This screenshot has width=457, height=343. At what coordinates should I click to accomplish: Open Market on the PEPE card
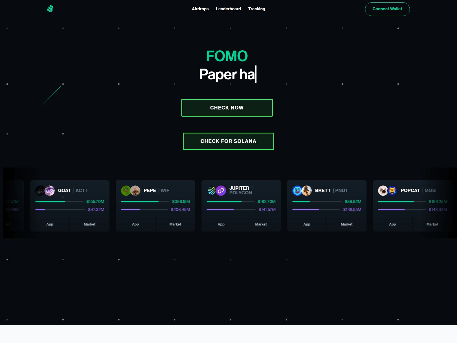coord(175,224)
